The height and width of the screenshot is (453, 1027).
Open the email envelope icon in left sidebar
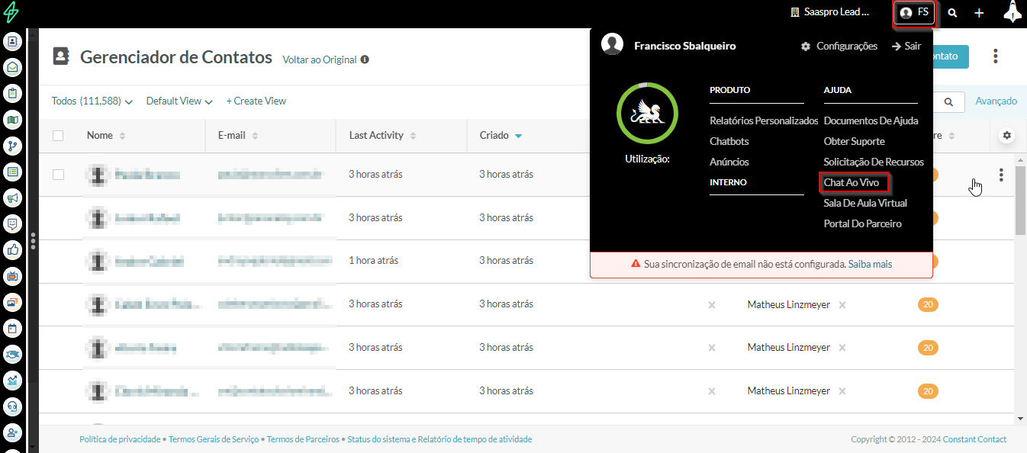[12, 68]
